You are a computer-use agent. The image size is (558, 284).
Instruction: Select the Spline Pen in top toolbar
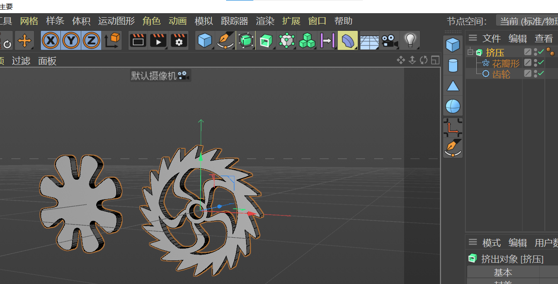tap(225, 41)
